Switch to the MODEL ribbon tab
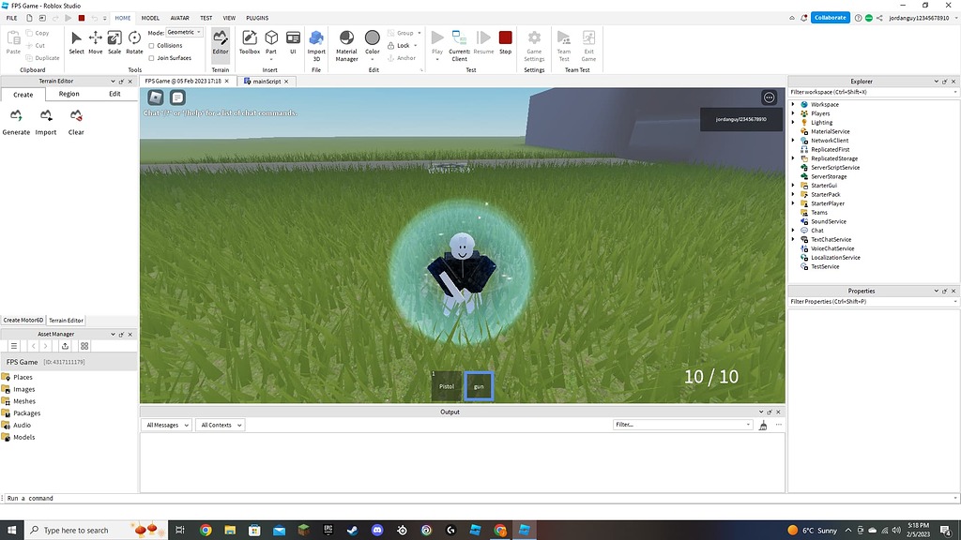This screenshot has width=961, height=540. (x=150, y=17)
